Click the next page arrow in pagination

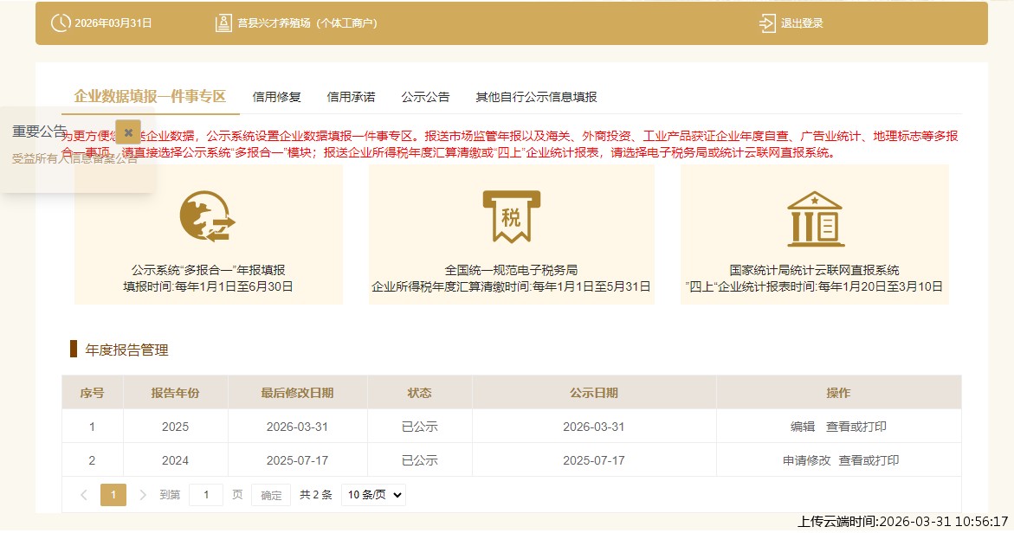coord(143,494)
